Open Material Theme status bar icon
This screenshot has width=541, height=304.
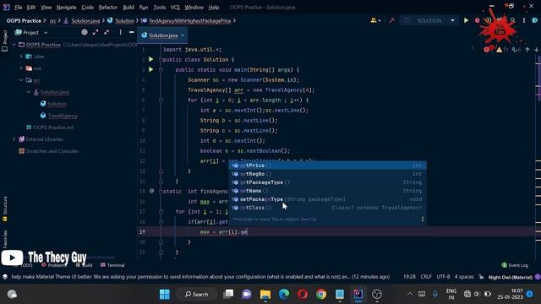coord(538,277)
